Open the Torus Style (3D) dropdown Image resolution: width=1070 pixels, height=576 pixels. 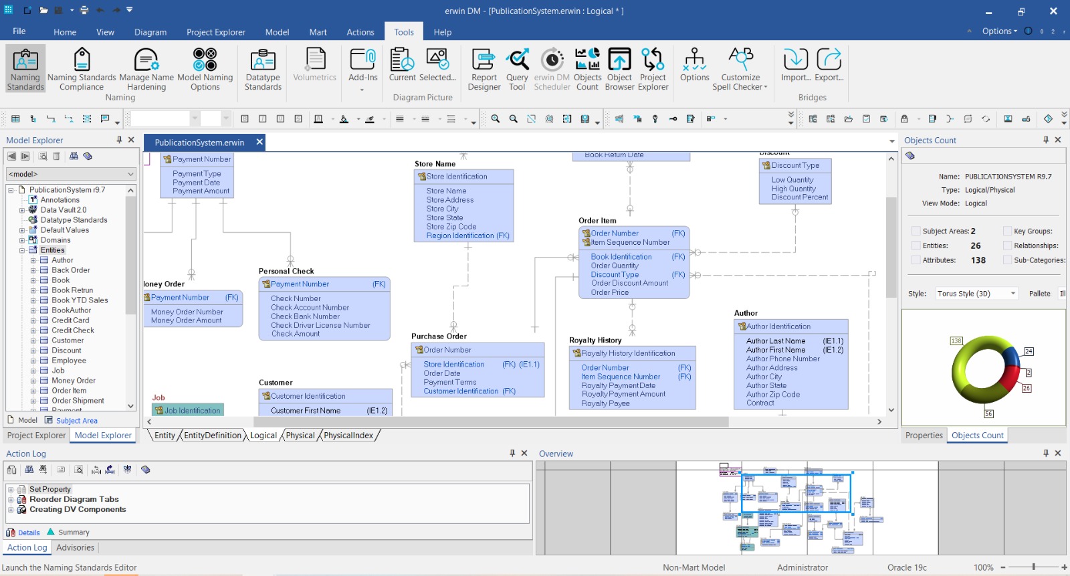977,294
